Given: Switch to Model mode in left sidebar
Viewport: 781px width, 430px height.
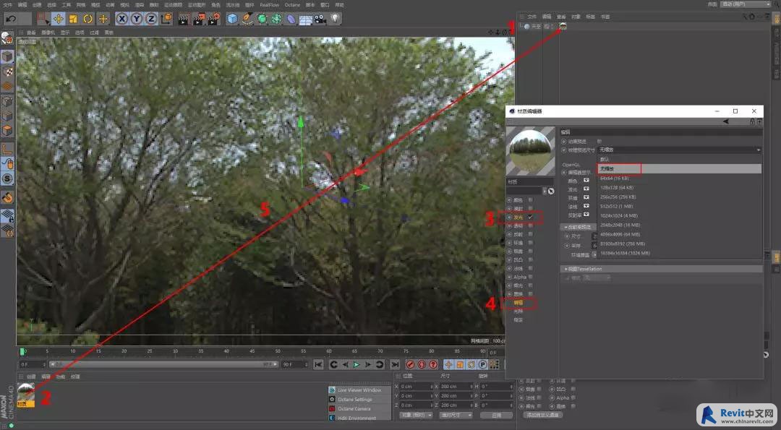Looking at the screenshot, I should (7, 56).
